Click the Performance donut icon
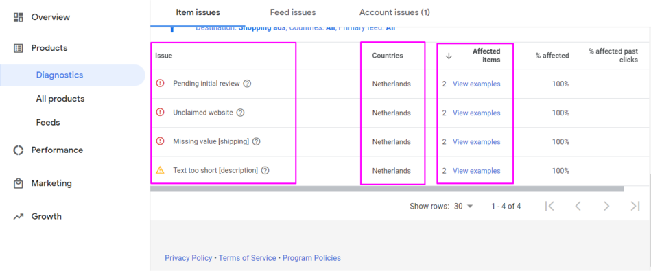 click(x=19, y=150)
